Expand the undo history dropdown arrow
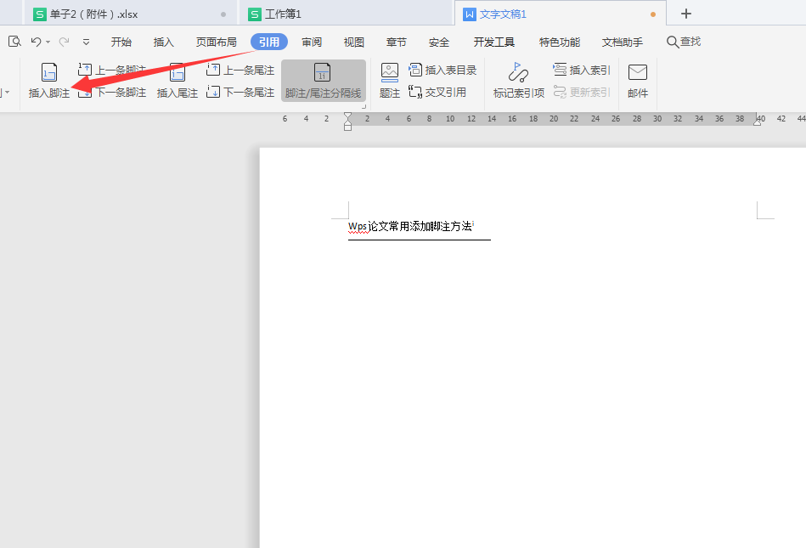 [48, 42]
